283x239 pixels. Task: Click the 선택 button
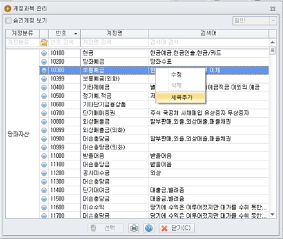point(105,228)
